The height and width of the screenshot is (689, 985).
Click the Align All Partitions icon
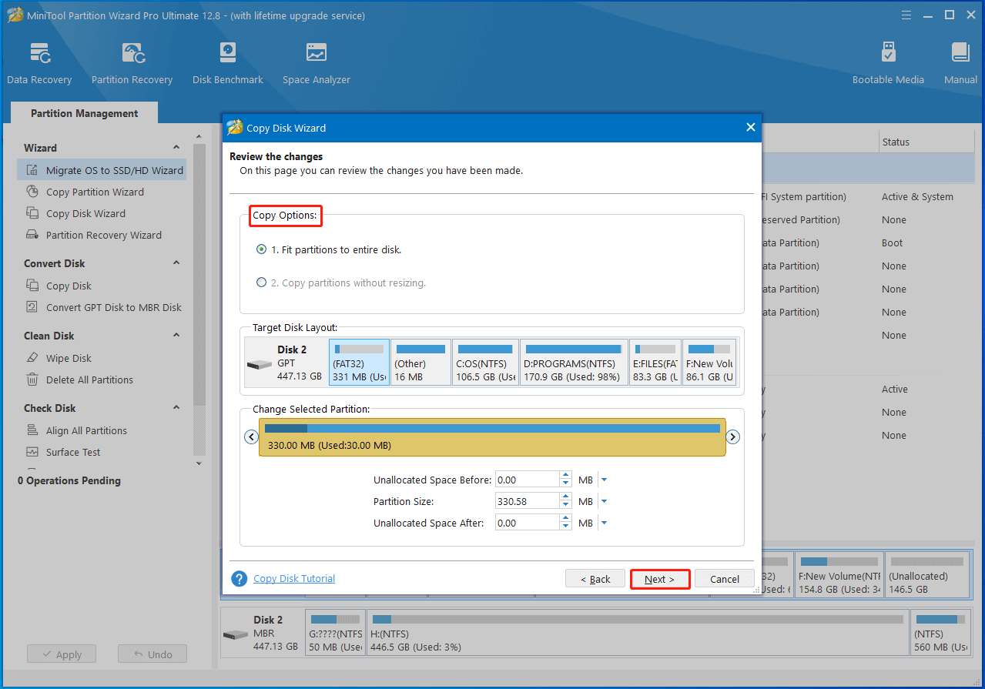32,430
